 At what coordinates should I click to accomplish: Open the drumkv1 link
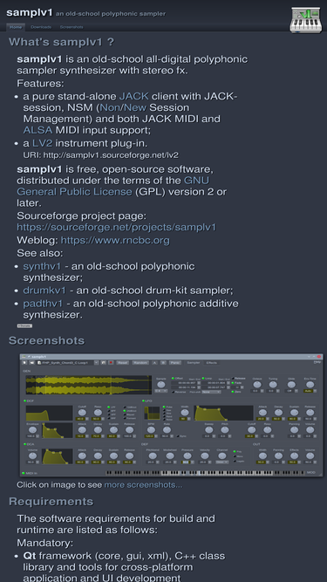click(44, 291)
